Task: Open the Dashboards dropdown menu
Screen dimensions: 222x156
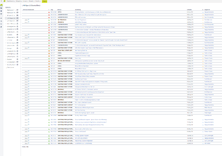Action: 11,1
